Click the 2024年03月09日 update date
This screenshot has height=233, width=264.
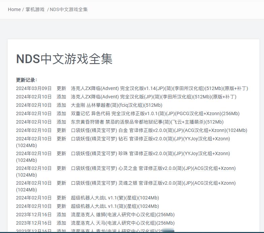[34, 88]
